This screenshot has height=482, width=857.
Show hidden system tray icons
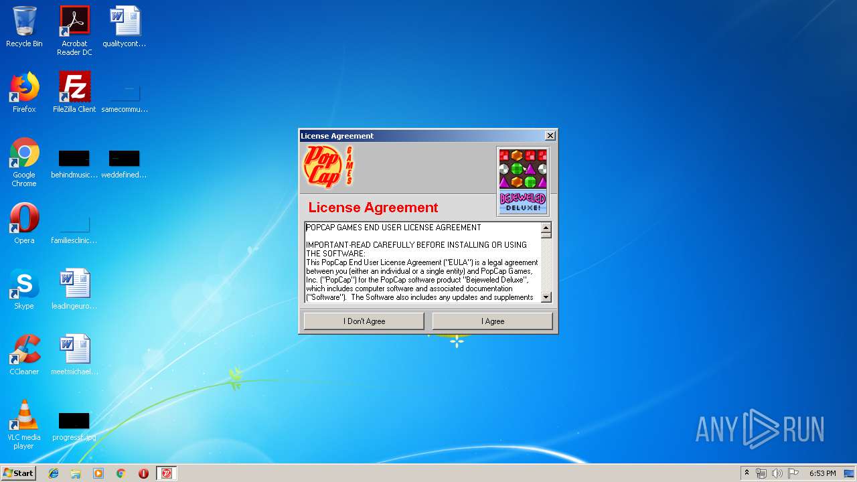pos(747,473)
